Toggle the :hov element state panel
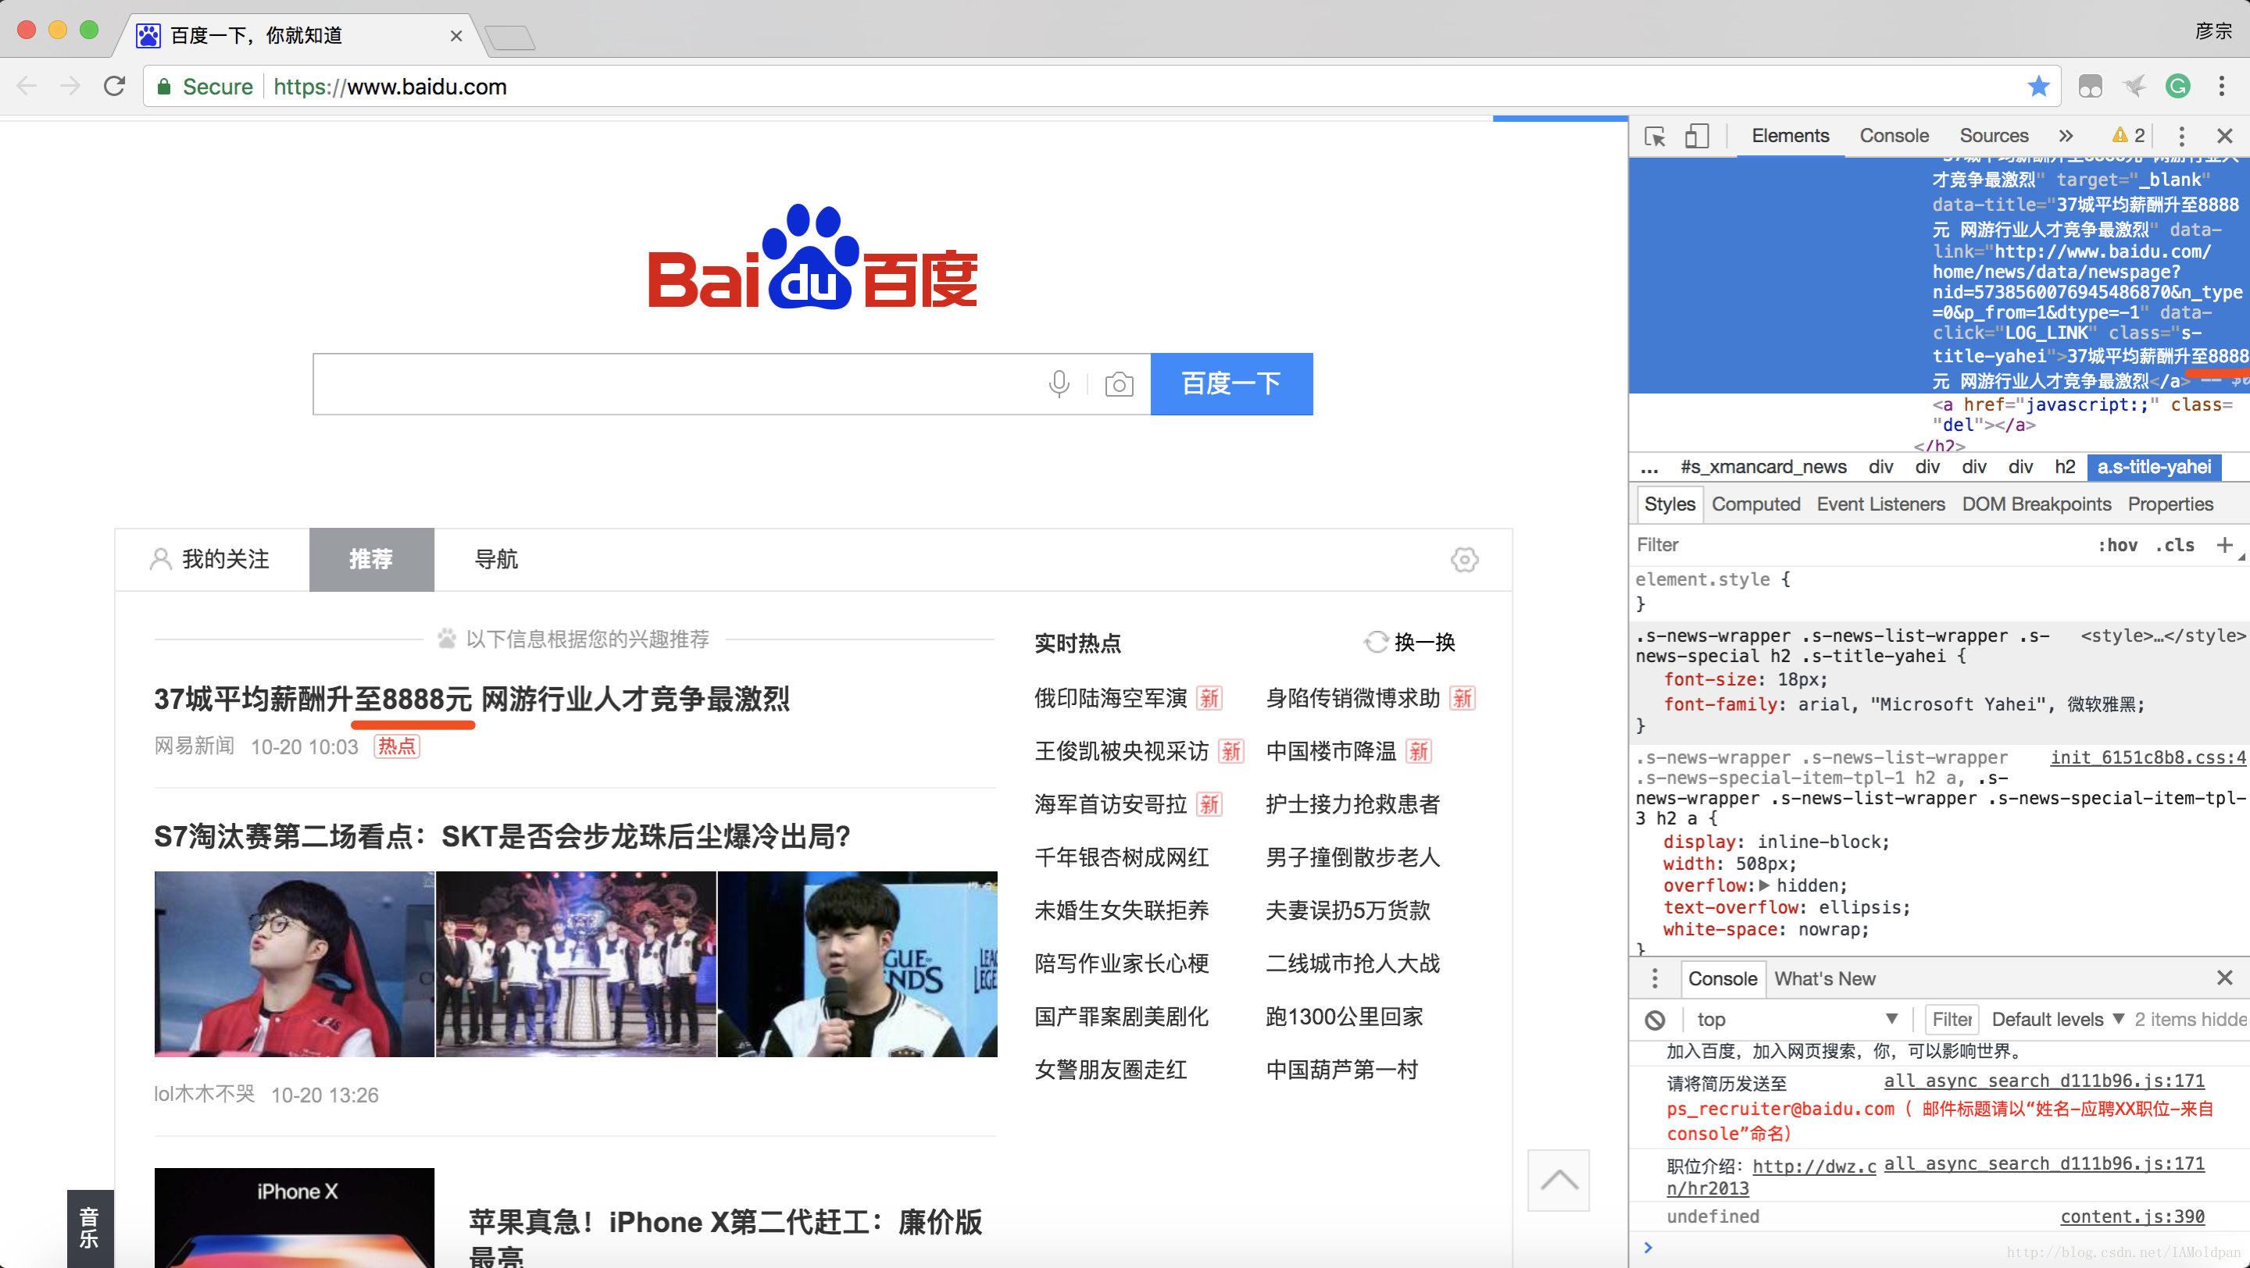This screenshot has width=2250, height=1268. click(x=2117, y=546)
